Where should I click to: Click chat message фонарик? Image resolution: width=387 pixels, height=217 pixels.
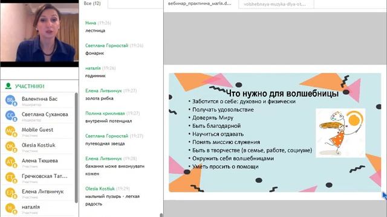click(94, 53)
